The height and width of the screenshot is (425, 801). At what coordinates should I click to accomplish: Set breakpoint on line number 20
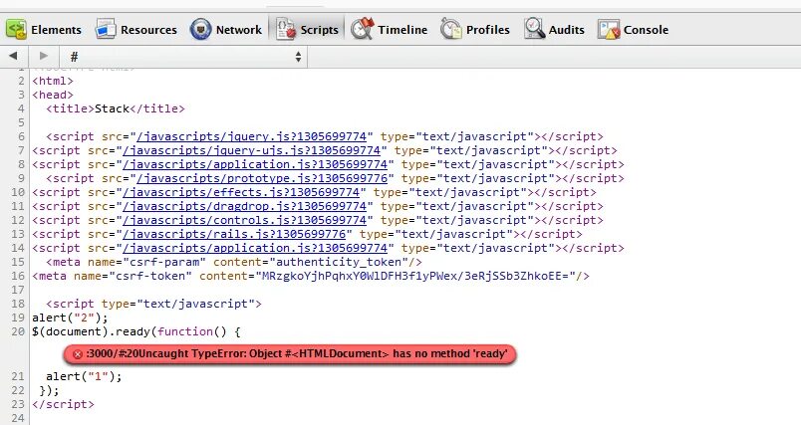pyautogui.click(x=18, y=331)
